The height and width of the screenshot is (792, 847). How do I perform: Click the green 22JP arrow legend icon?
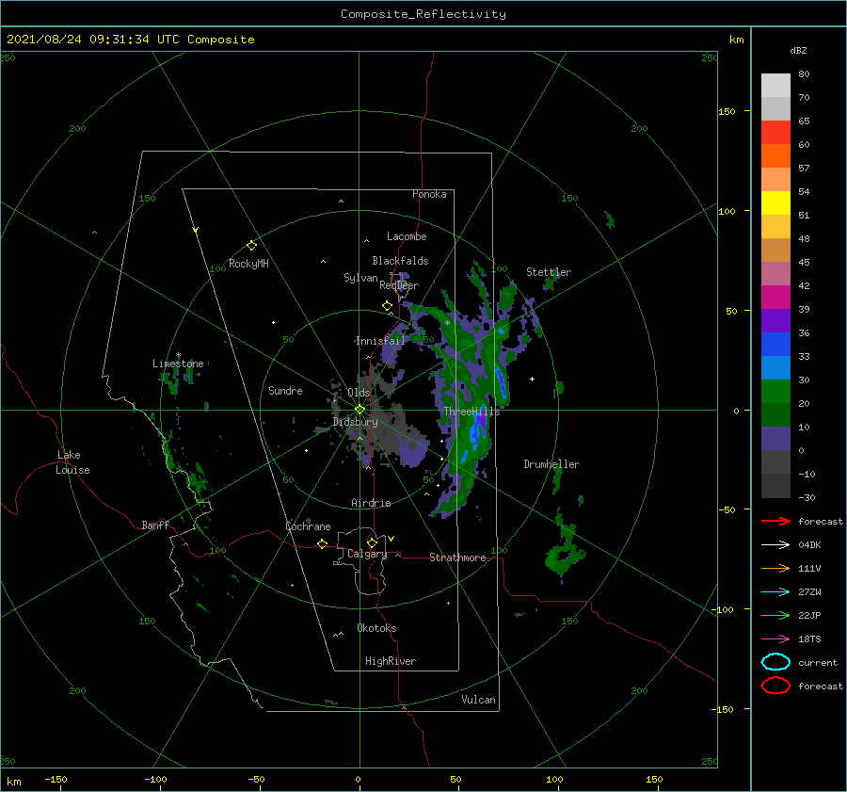[x=775, y=615]
